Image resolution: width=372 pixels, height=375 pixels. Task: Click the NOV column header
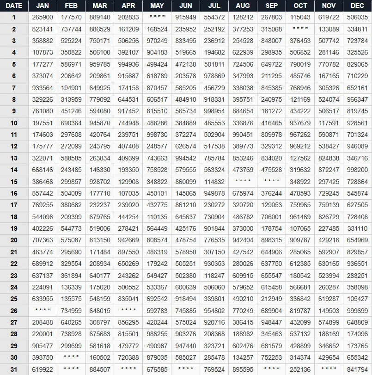coord(329,6)
